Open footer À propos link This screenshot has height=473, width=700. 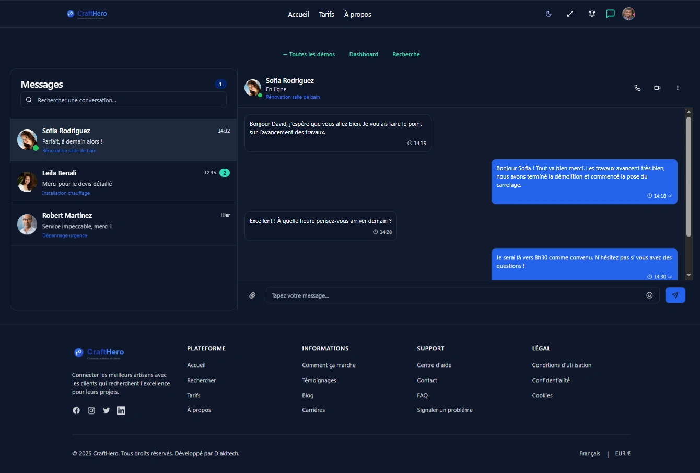tap(199, 410)
